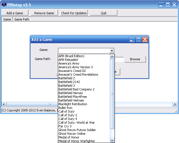Select Far Cry 3 from list

[x=84, y=126]
